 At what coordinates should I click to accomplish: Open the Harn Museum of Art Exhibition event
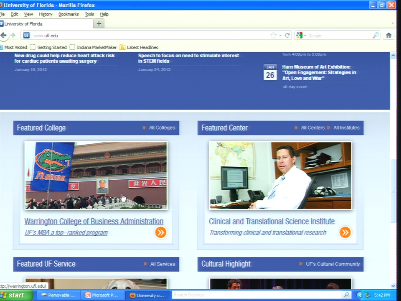[319, 72]
